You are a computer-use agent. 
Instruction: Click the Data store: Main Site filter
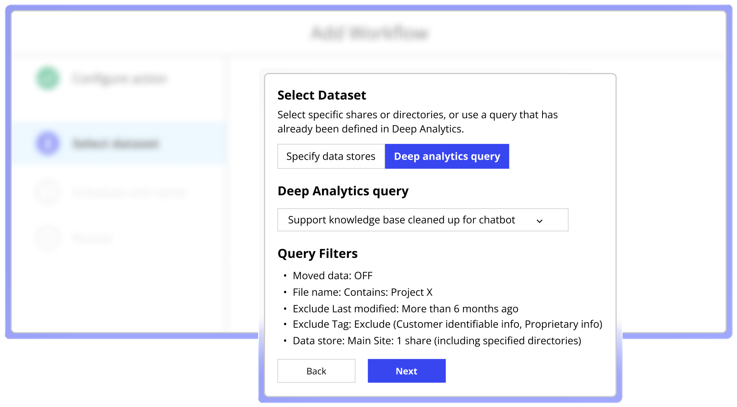coord(436,341)
